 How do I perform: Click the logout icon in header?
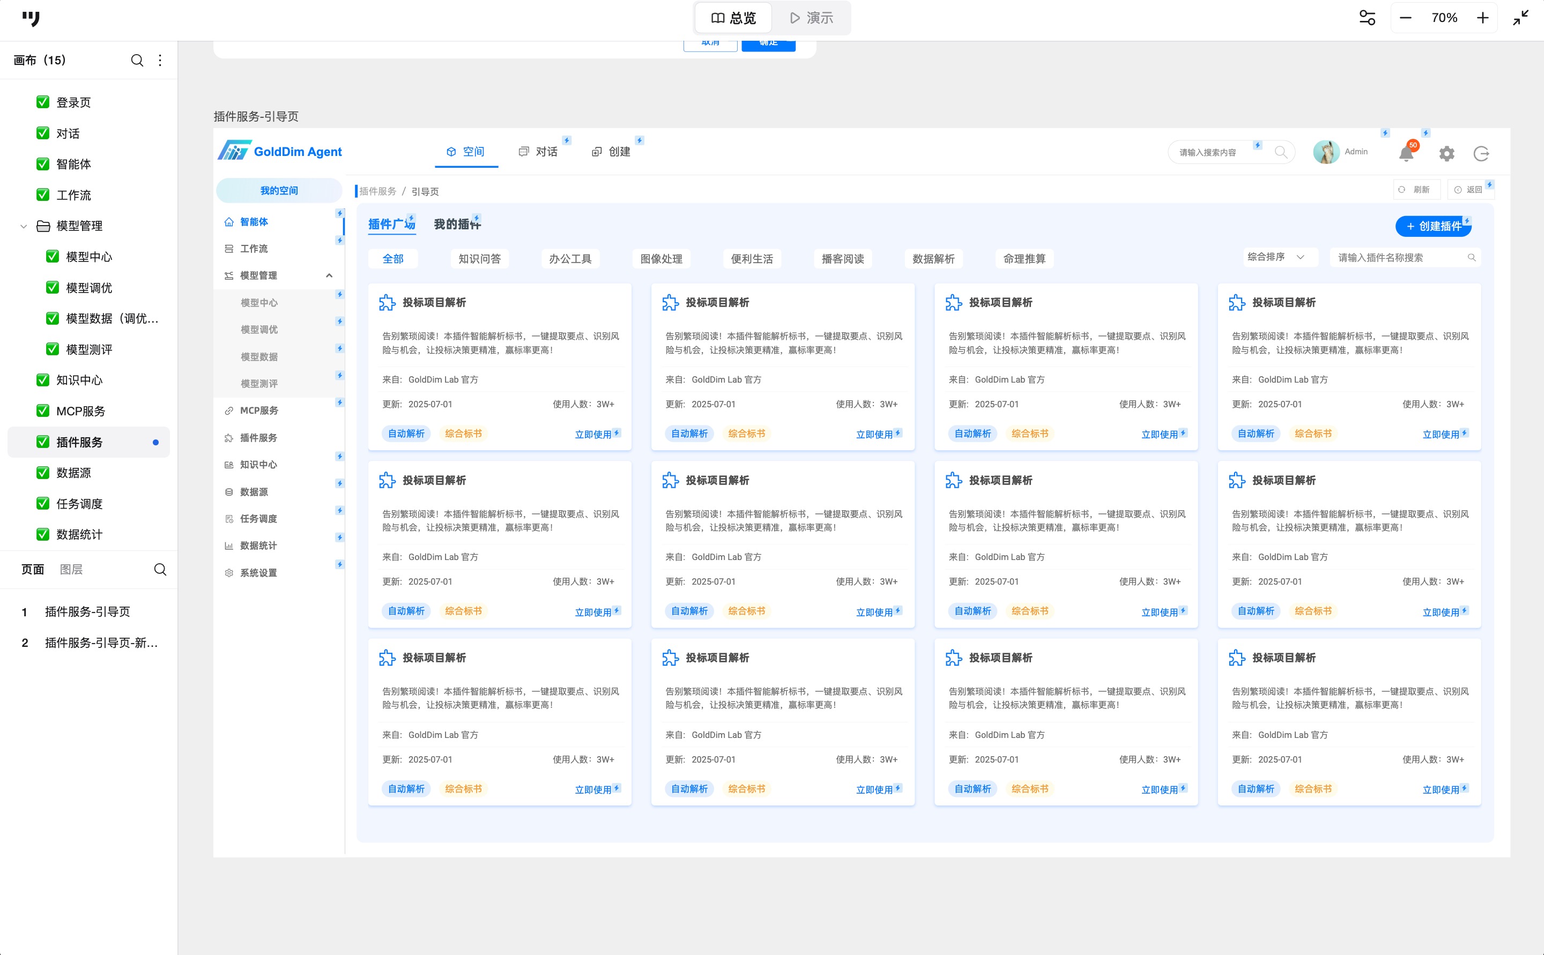click(1481, 153)
